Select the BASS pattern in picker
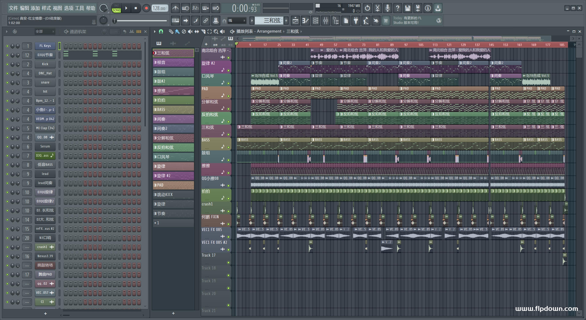The width and height of the screenshot is (586, 320). pos(173,109)
